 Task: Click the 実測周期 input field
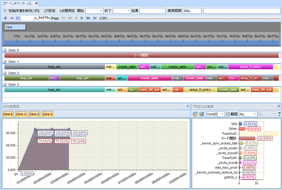195,10
